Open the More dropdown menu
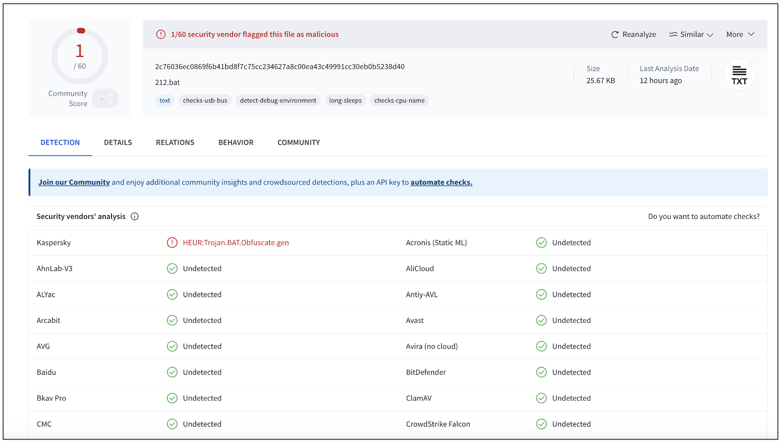 740,34
